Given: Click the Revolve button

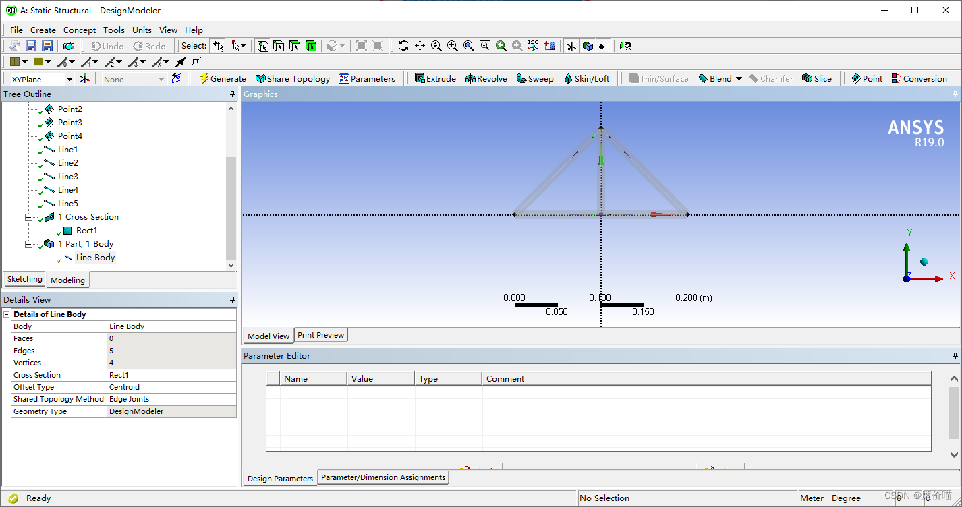Looking at the screenshot, I should tap(486, 79).
